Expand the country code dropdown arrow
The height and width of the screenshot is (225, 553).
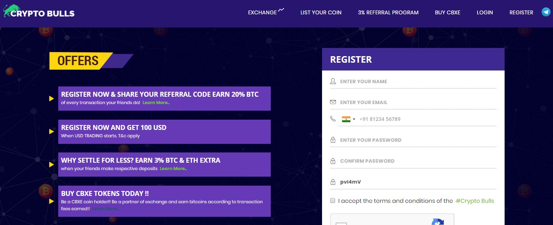(354, 119)
